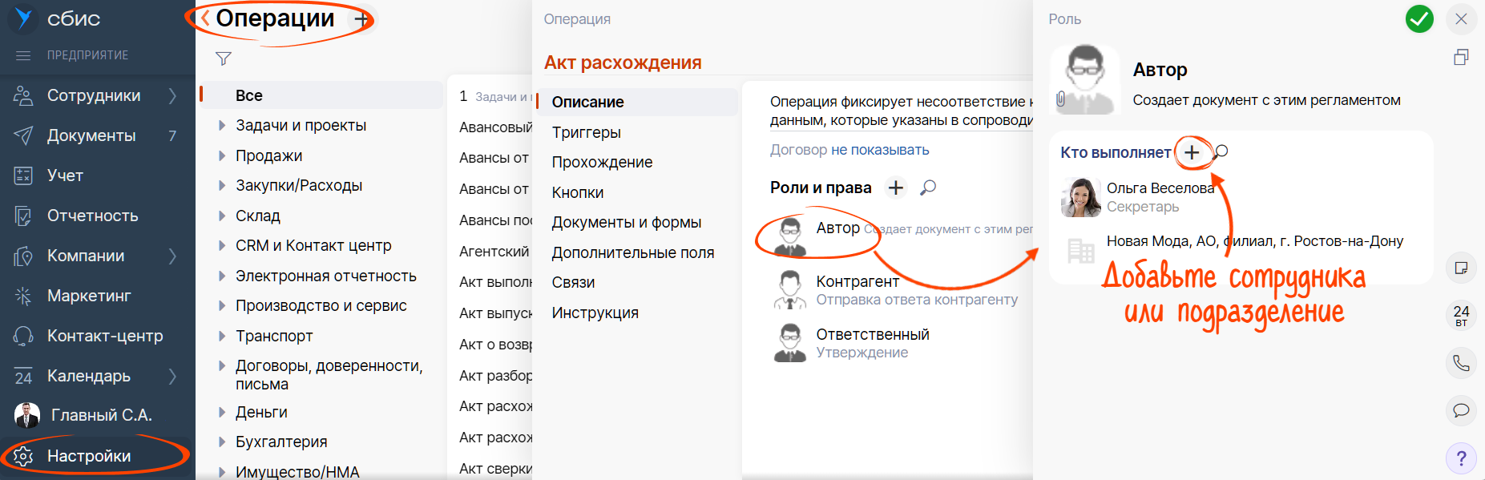Select the Контрагент role
Screen dimensions: 1485x480
(857, 282)
